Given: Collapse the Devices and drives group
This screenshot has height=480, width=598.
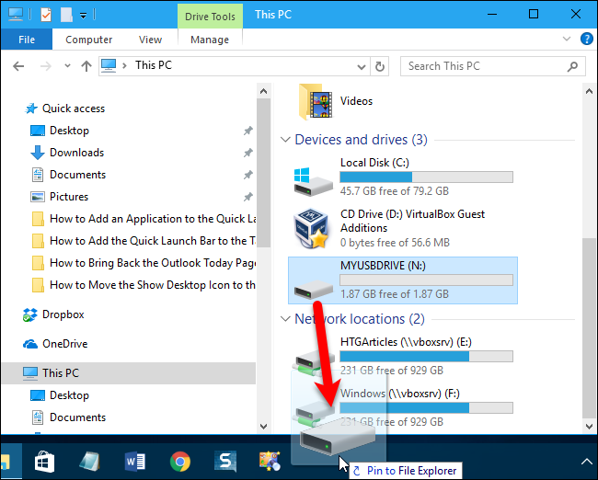Looking at the screenshot, I should [x=285, y=140].
